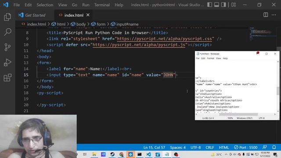Select the index.html editor tab
Viewport: 281px width, 158px height.
click(74, 15)
